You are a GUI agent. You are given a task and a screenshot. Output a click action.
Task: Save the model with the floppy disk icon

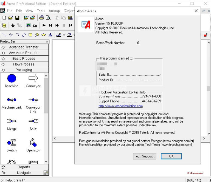click(x=17, y=18)
